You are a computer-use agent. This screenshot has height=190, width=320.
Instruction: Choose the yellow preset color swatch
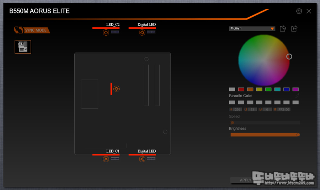pyautogui.click(x=259, y=89)
